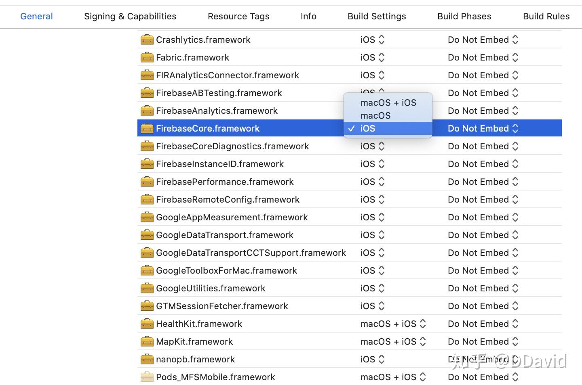Open embed dropdown for Fabric.framework
The width and height of the screenshot is (582, 385).
[x=483, y=57]
